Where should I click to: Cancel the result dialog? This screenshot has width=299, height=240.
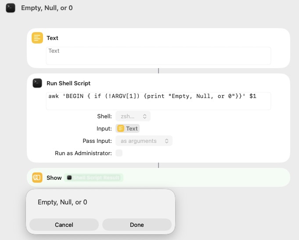[64, 225]
